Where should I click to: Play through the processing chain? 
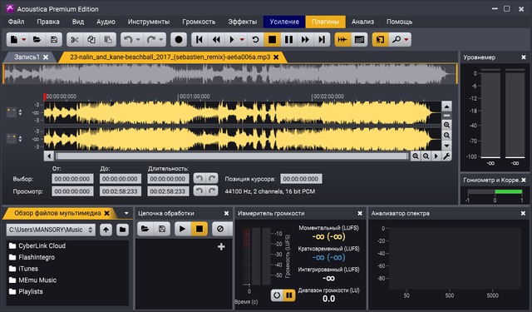point(182,229)
